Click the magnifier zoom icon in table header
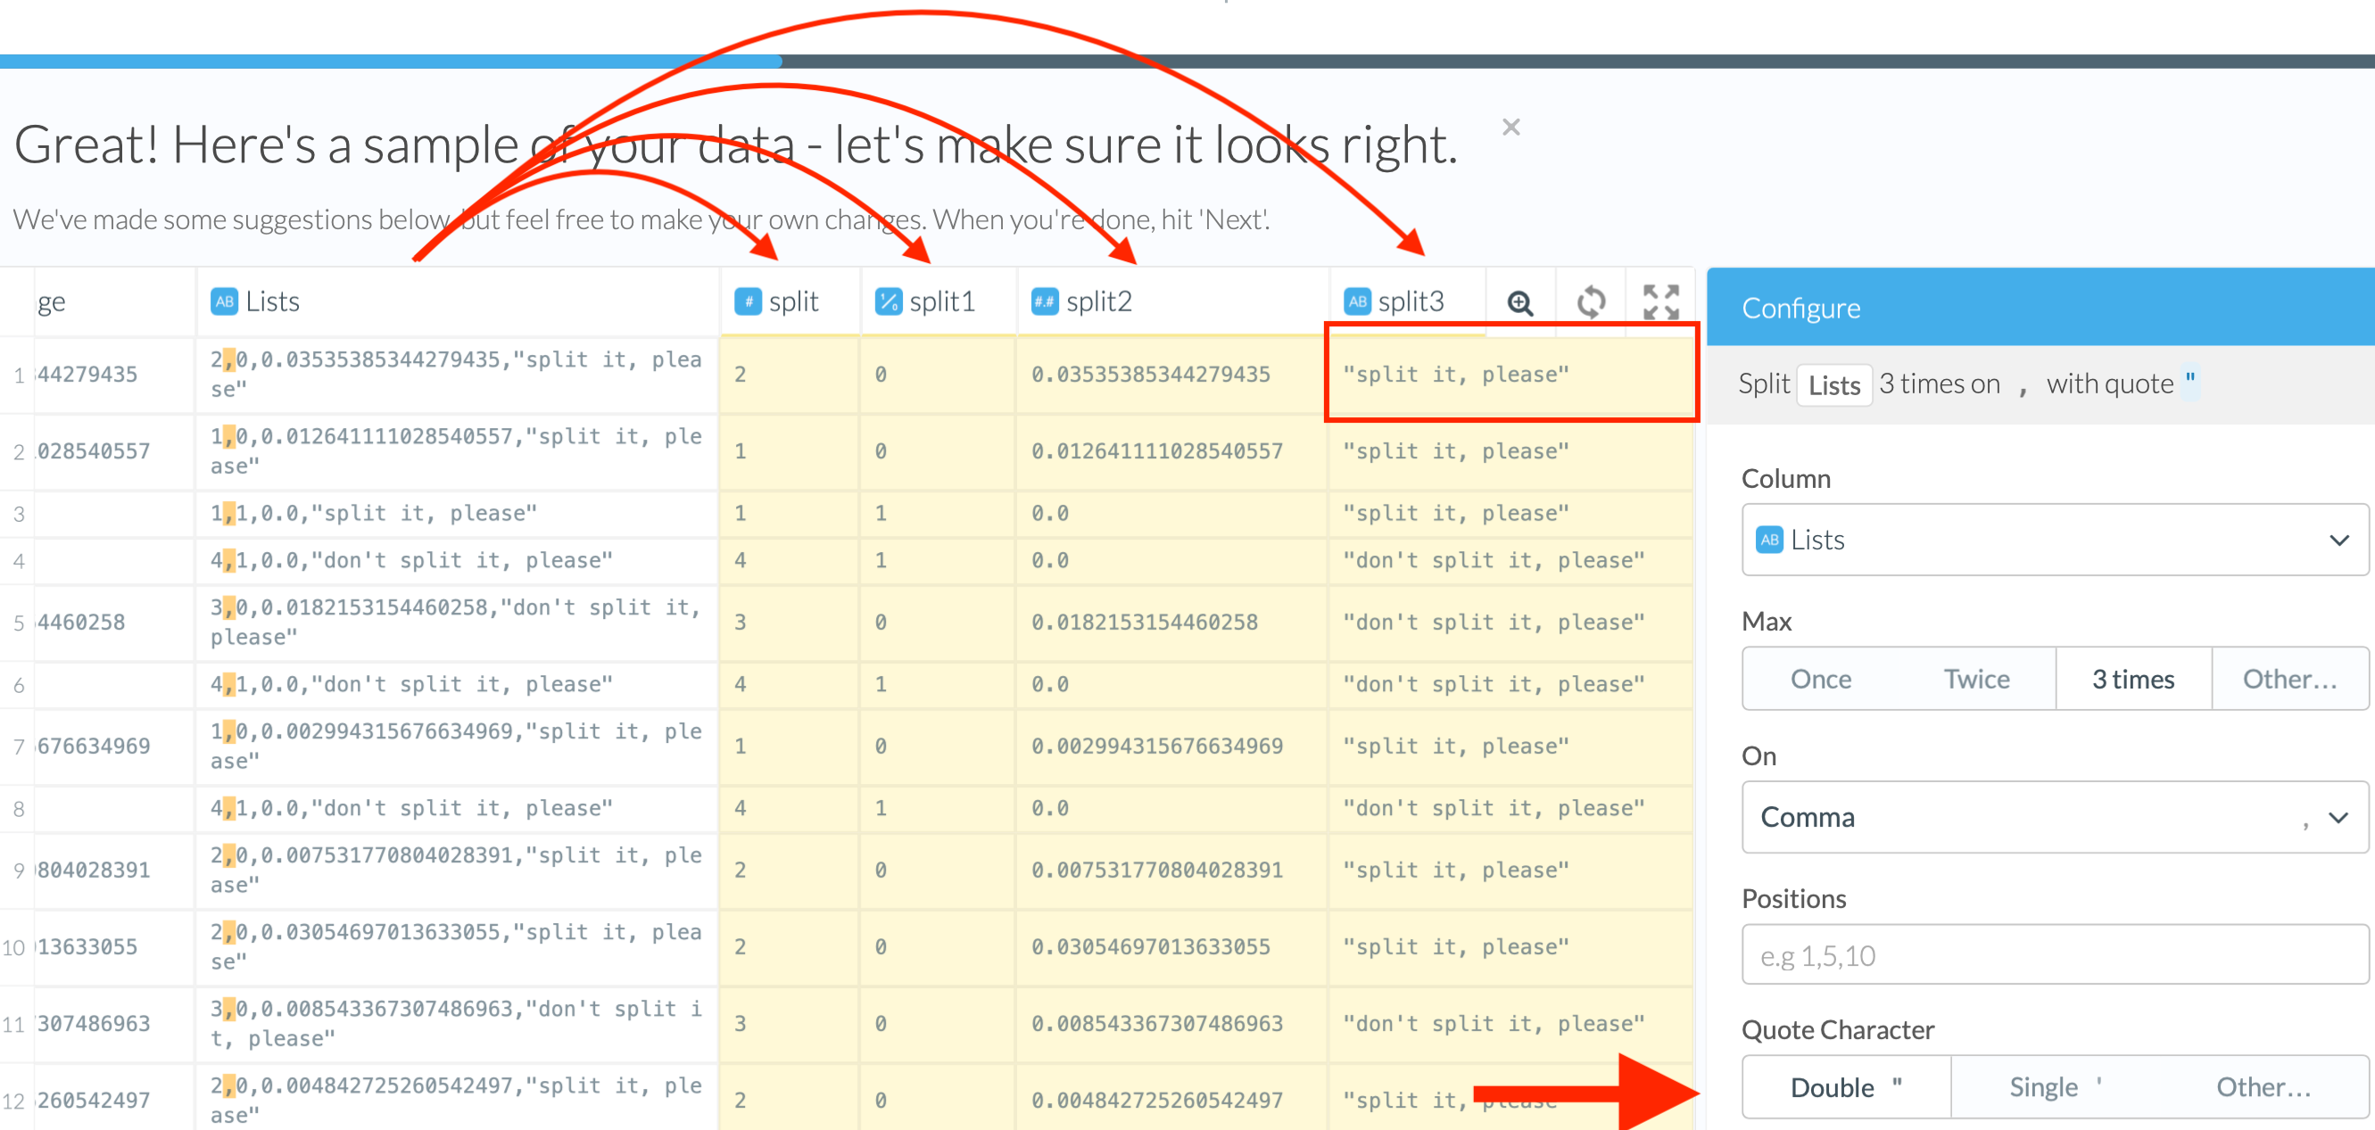Viewport: 2375px width, 1130px height. pyautogui.click(x=1519, y=302)
